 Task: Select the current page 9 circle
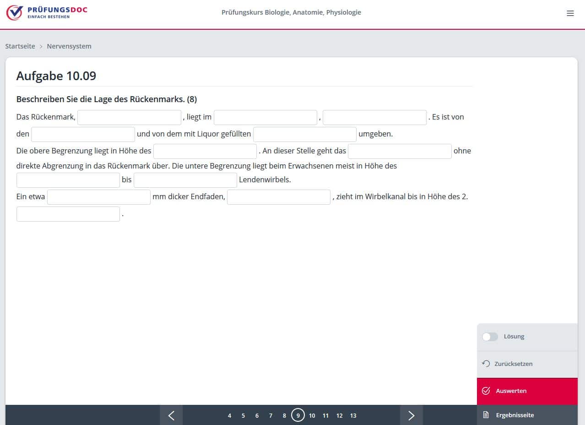tap(298, 416)
